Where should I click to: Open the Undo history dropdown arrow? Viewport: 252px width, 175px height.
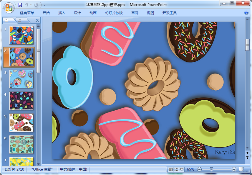pos(31,5)
